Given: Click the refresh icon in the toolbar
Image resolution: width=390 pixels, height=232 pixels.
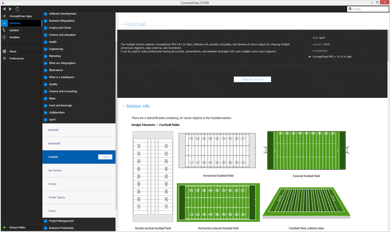Looking at the screenshot, I should point(17,9).
